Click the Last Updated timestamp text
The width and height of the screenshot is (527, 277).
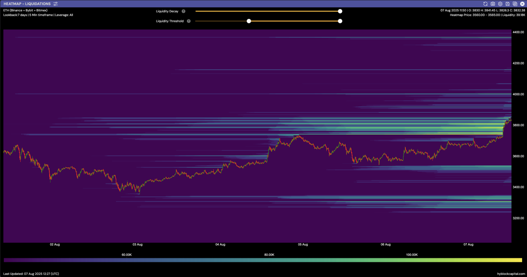[x=31, y=273]
